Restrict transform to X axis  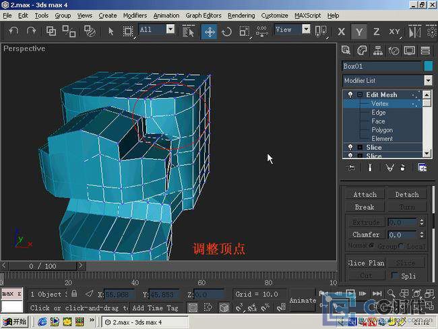point(341,32)
